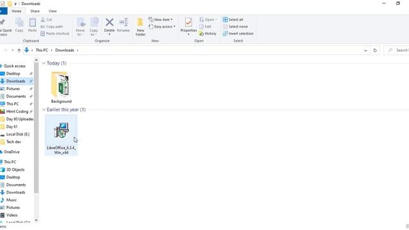Viewport: 409px width, 230px height.
Task: Click Paste shortcut in the ribbon
Action: 55,34
